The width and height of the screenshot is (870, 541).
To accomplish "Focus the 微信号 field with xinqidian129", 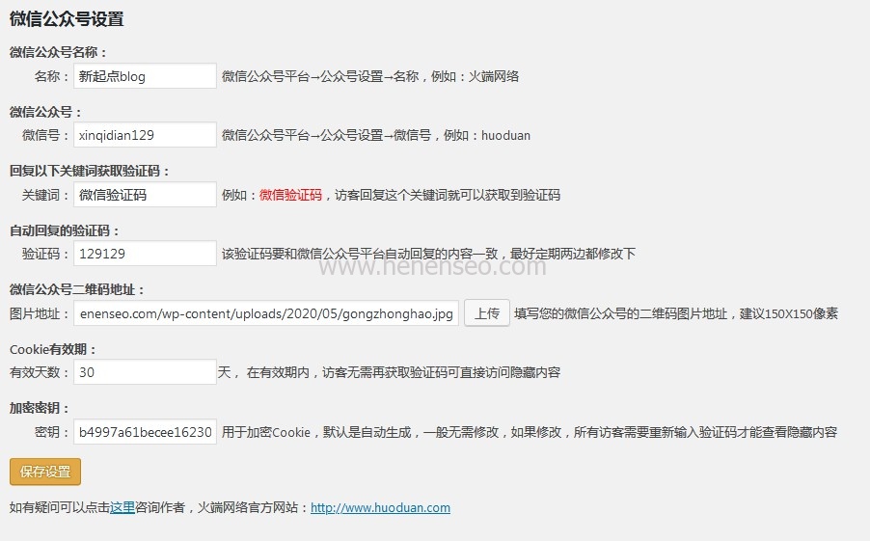I will point(145,135).
